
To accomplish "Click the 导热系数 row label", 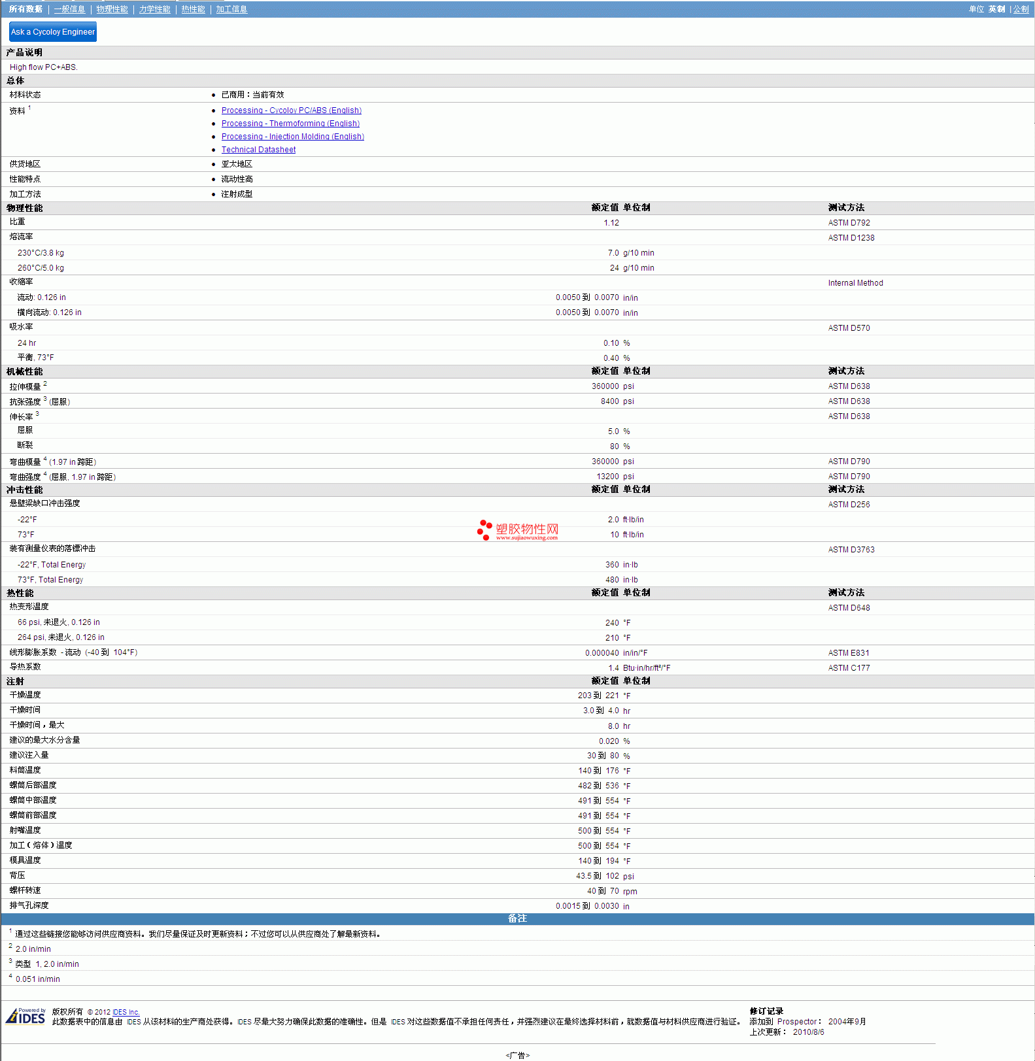I will click(x=25, y=667).
